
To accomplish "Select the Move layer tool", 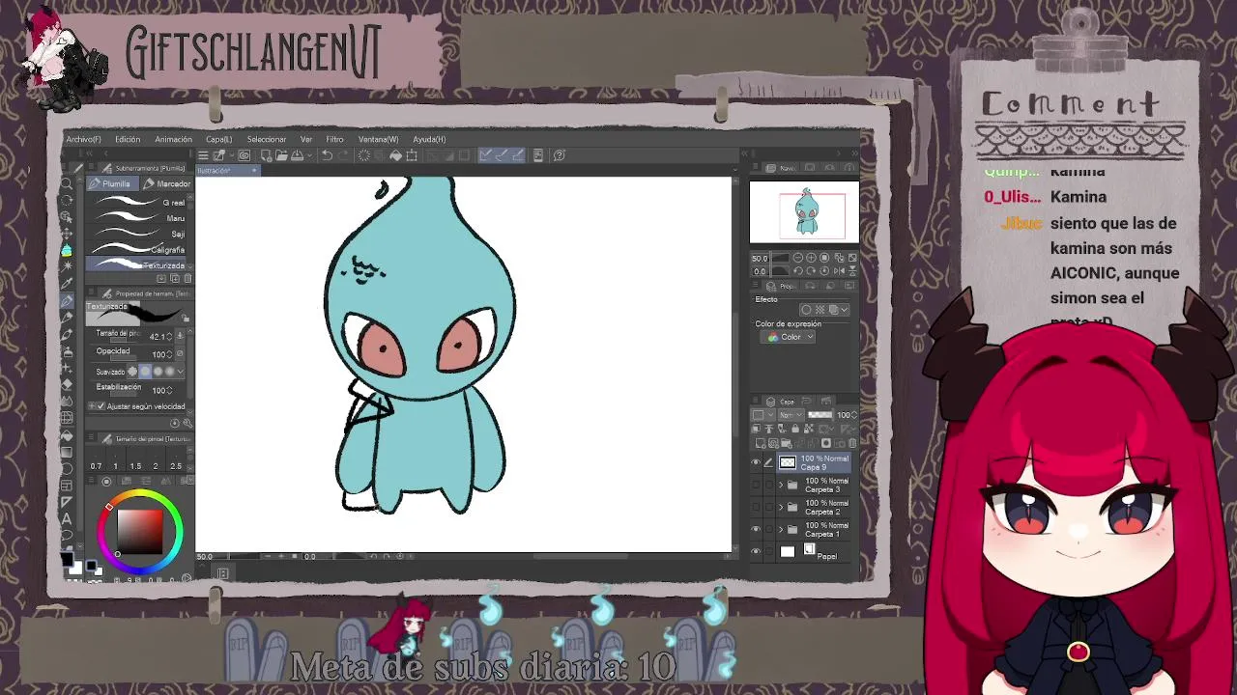I will click(x=67, y=233).
